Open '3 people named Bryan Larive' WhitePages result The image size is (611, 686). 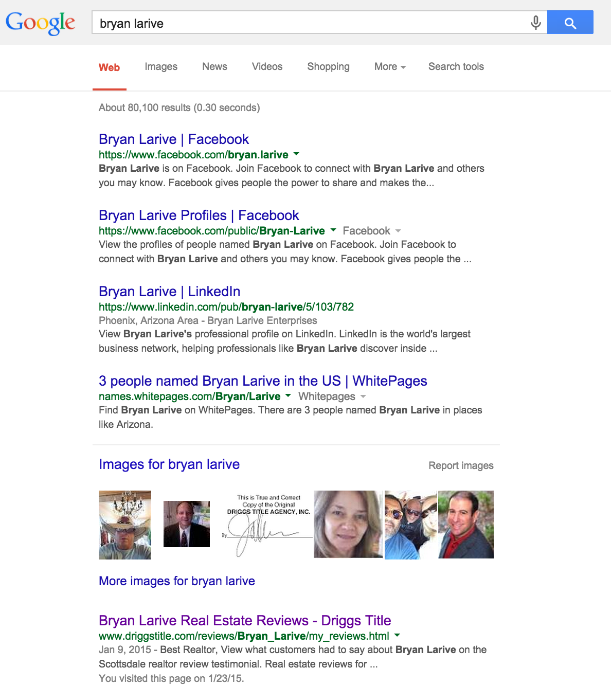point(262,381)
